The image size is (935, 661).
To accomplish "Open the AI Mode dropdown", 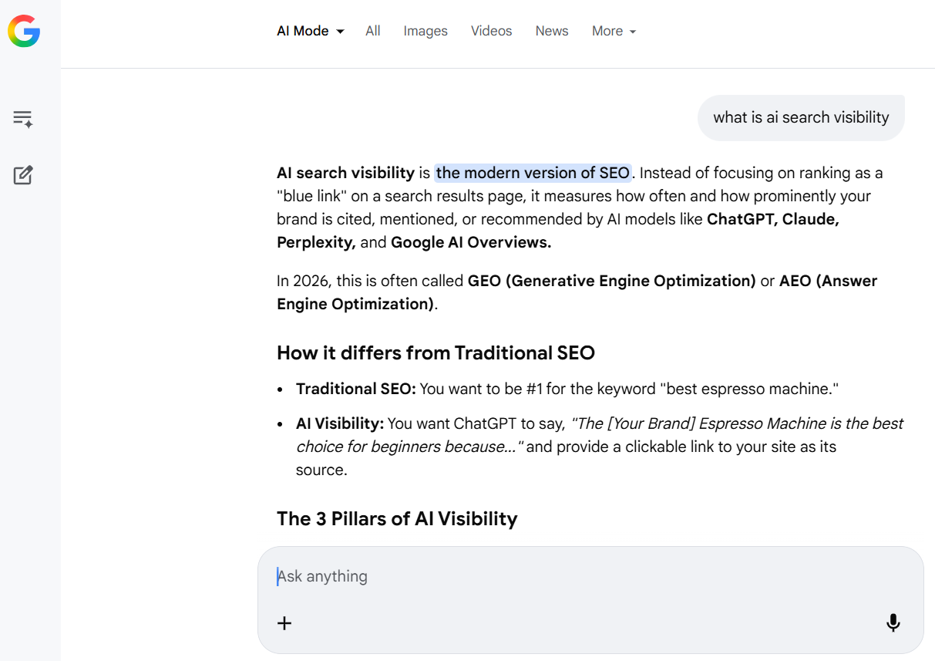I will tap(310, 31).
